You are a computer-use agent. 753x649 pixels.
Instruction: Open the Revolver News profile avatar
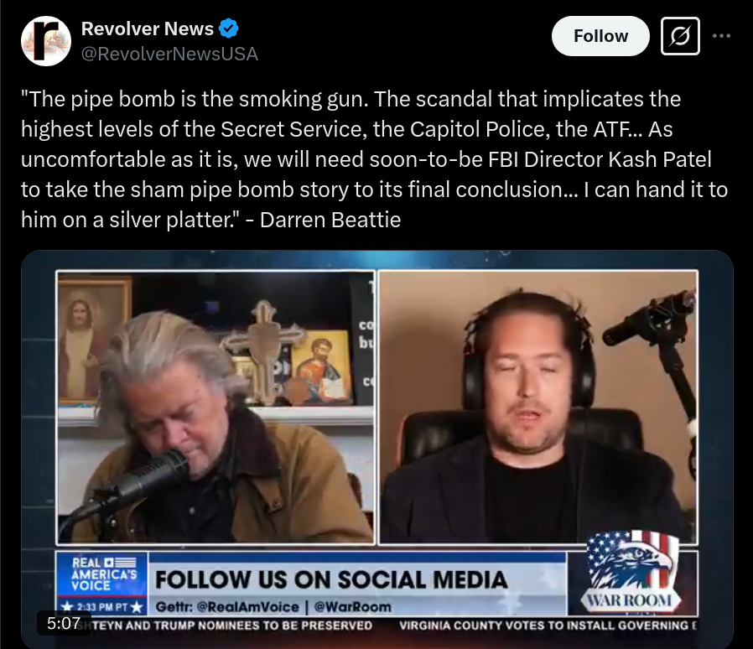(x=45, y=41)
